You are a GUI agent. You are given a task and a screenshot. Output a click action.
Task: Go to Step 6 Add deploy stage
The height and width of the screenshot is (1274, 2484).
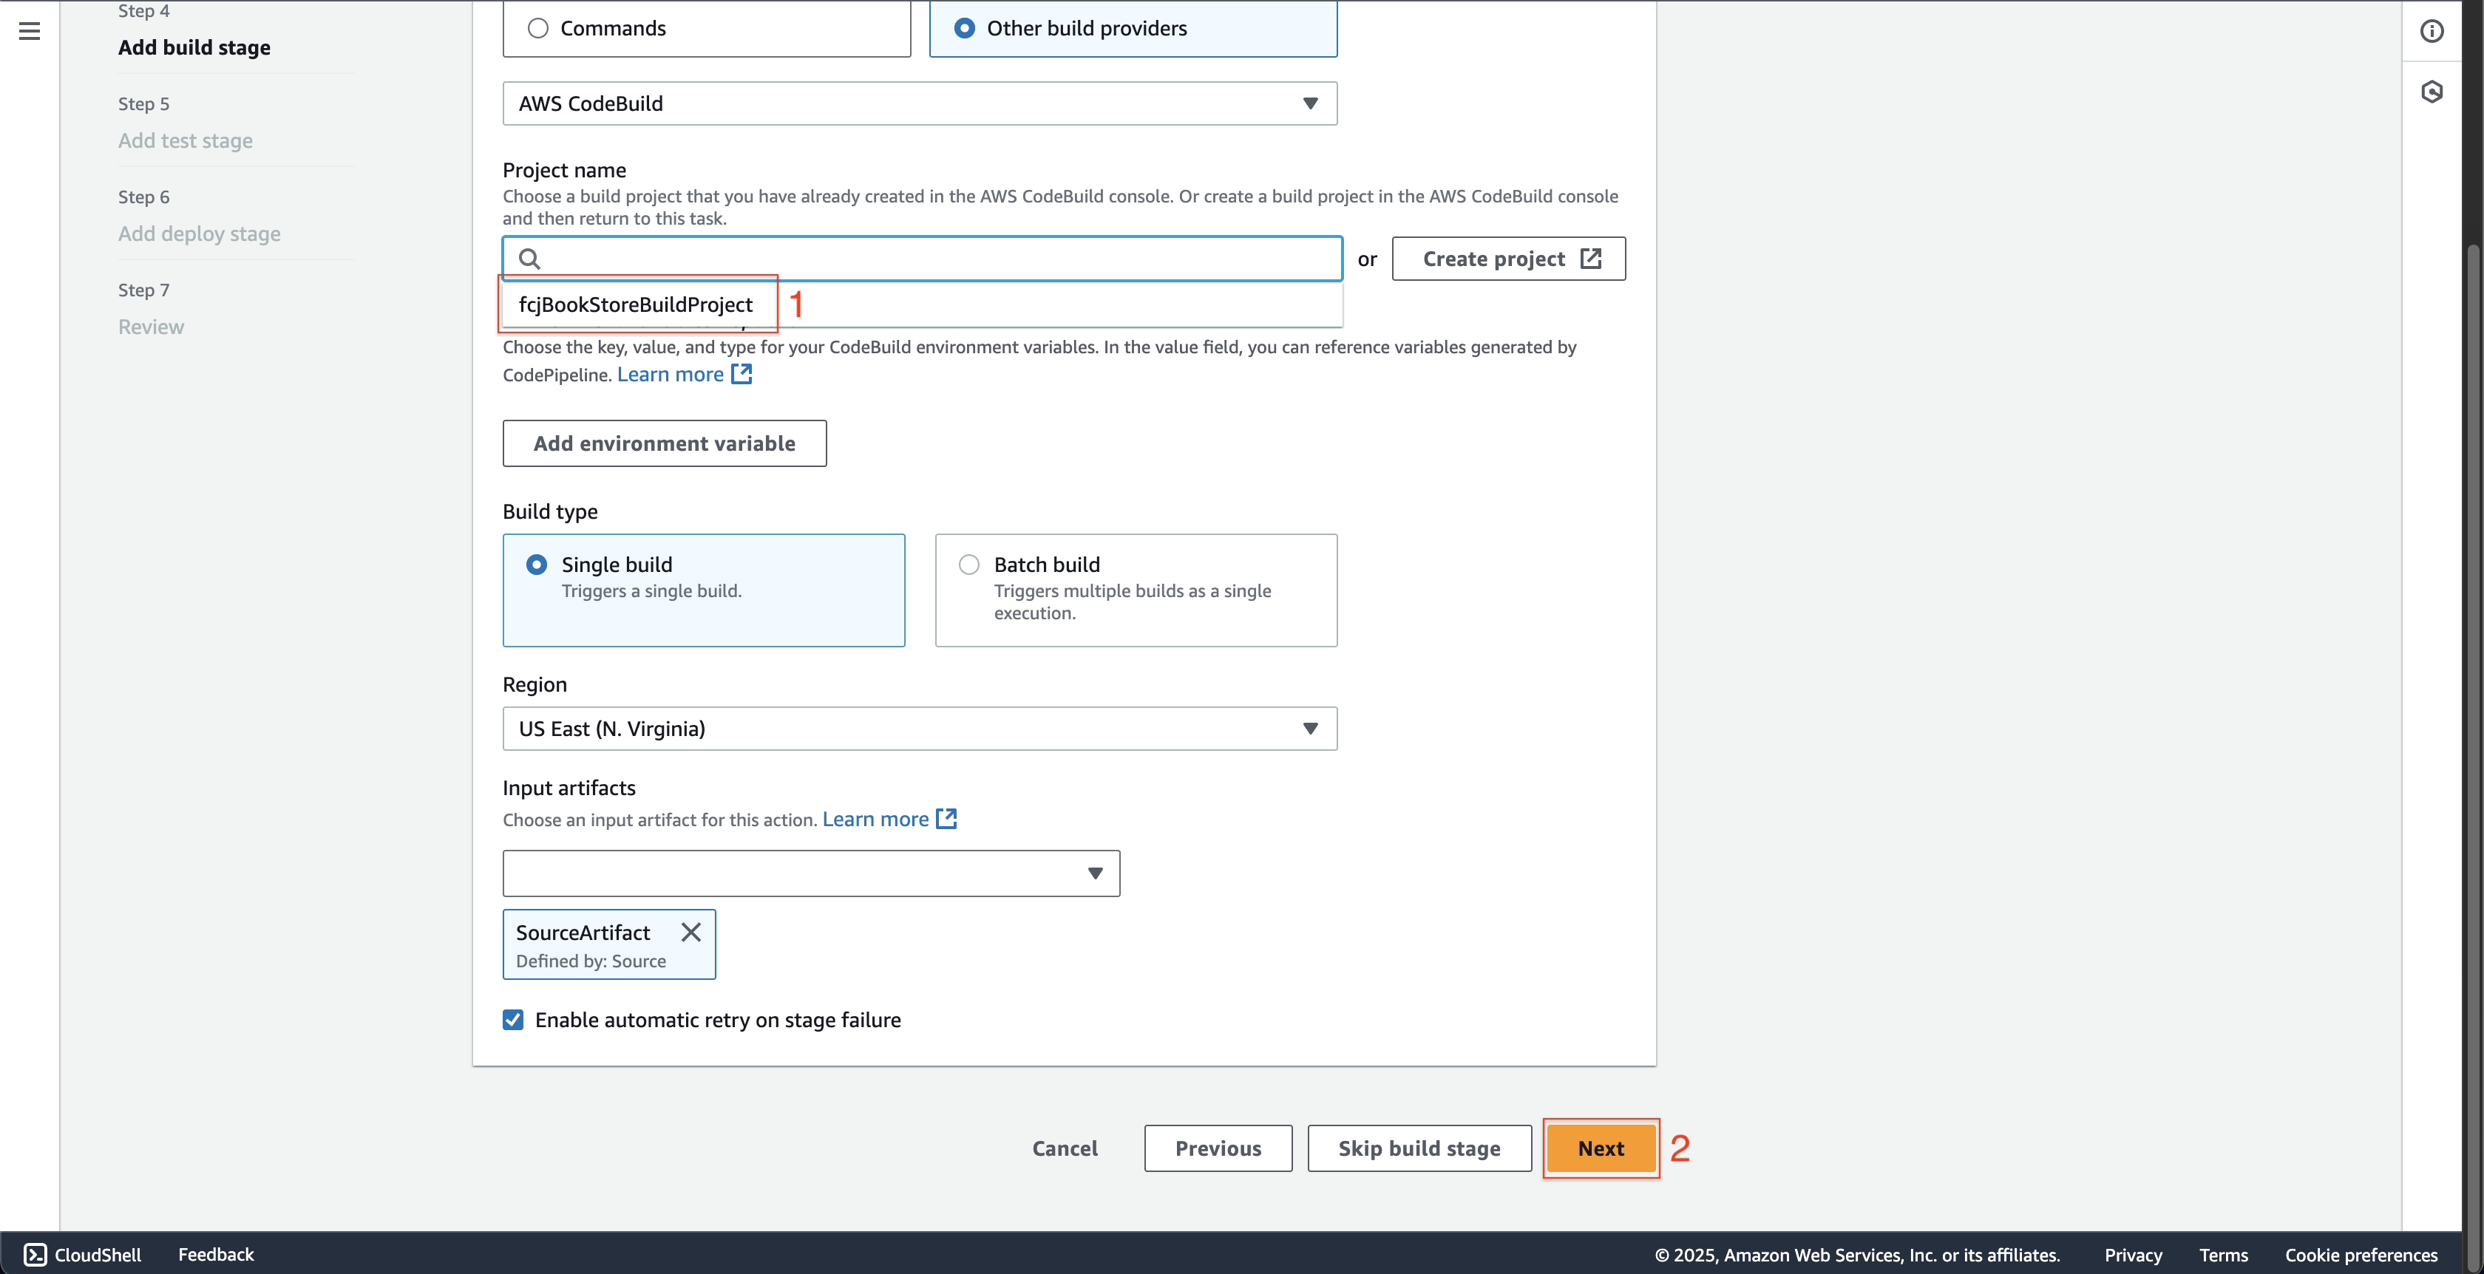(x=200, y=234)
